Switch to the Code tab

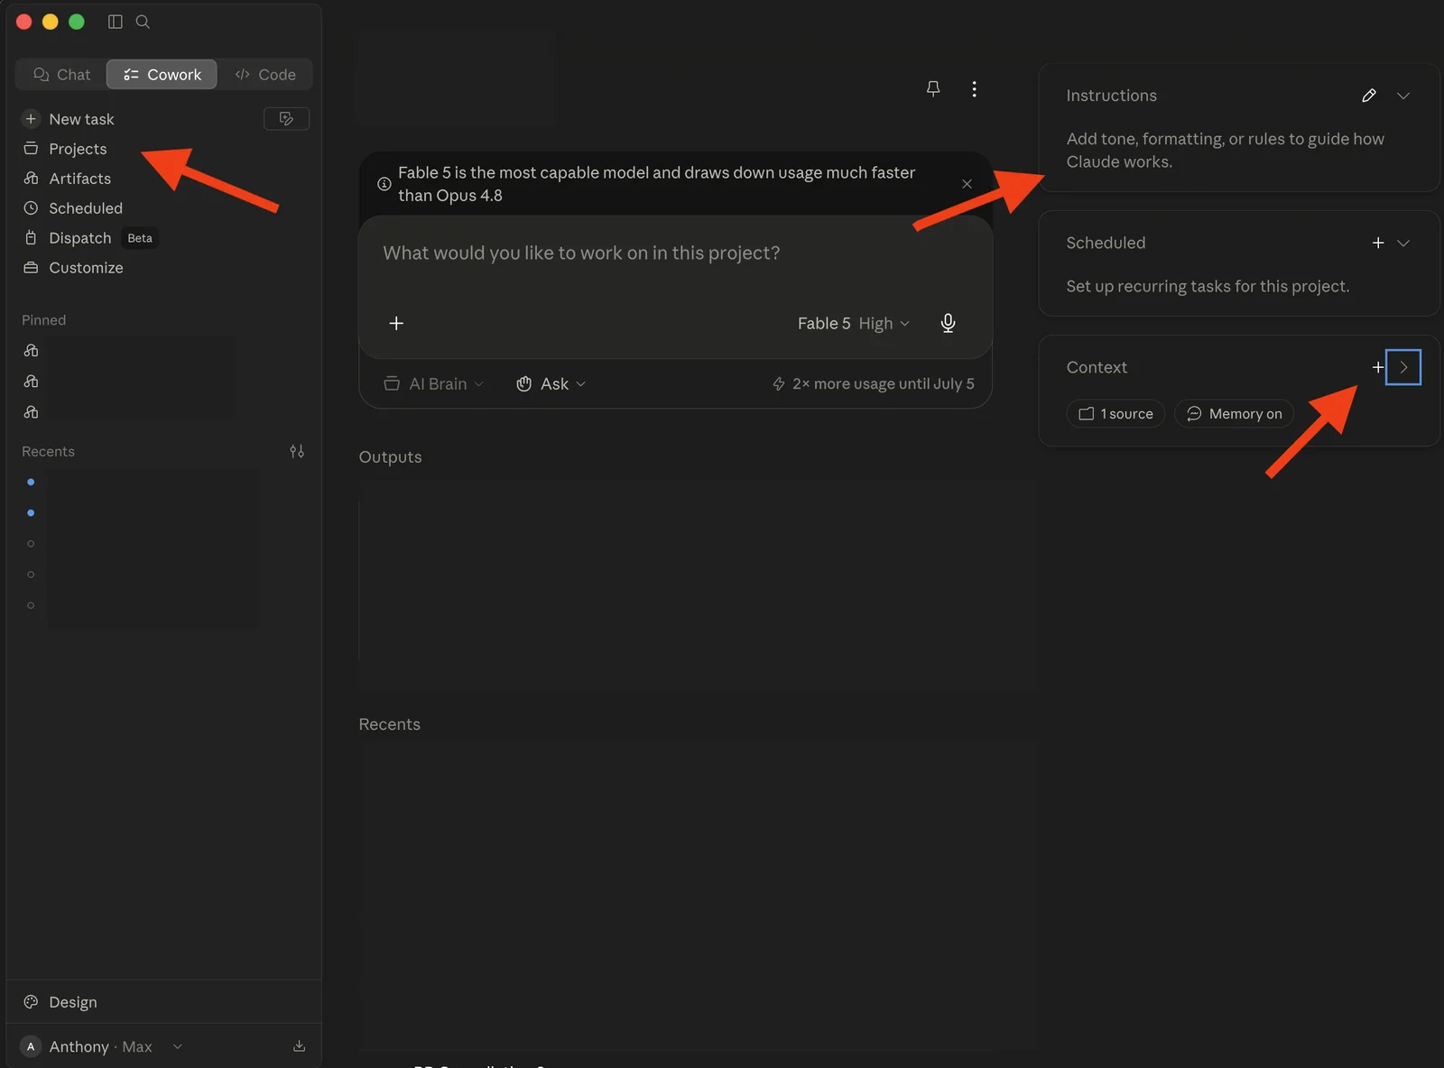click(x=265, y=75)
